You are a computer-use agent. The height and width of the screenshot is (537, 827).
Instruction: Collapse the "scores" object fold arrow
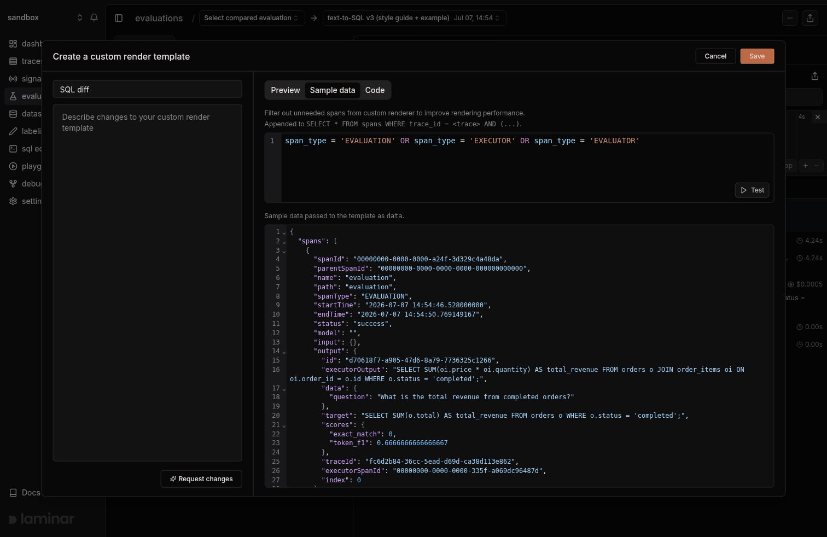[x=284, y=425]
